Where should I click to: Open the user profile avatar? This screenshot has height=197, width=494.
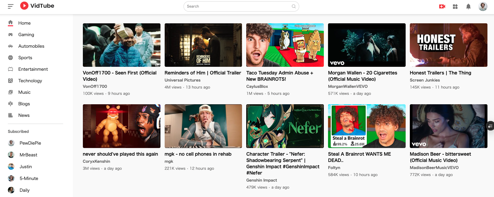483,6
